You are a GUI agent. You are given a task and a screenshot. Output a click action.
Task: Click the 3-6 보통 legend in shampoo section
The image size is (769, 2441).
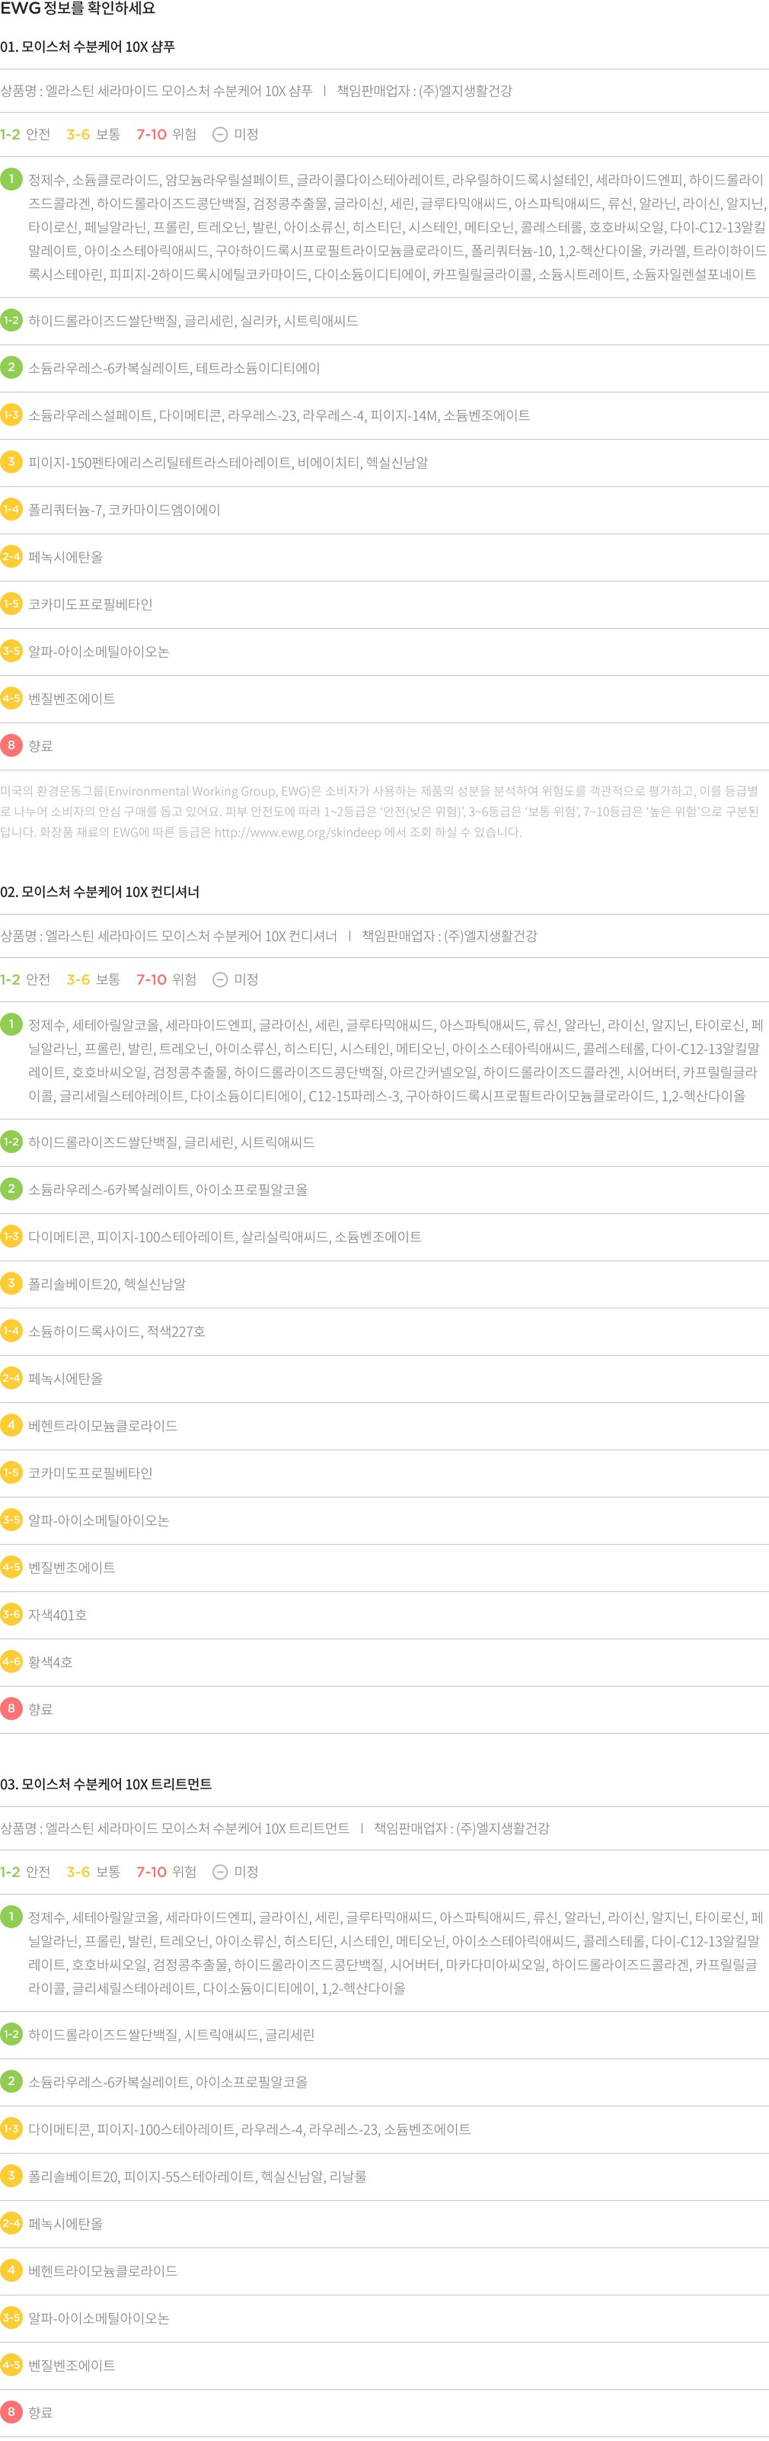93,135
